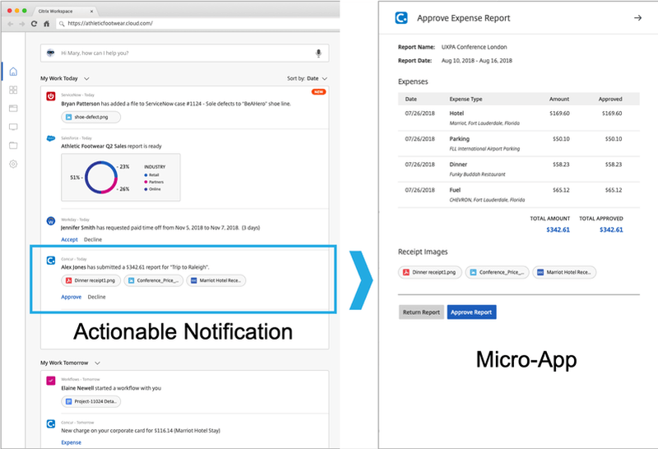Decline the Alex Jones expense report
The height and width of the screenshot is (449, 658).
tap(96, 297)
